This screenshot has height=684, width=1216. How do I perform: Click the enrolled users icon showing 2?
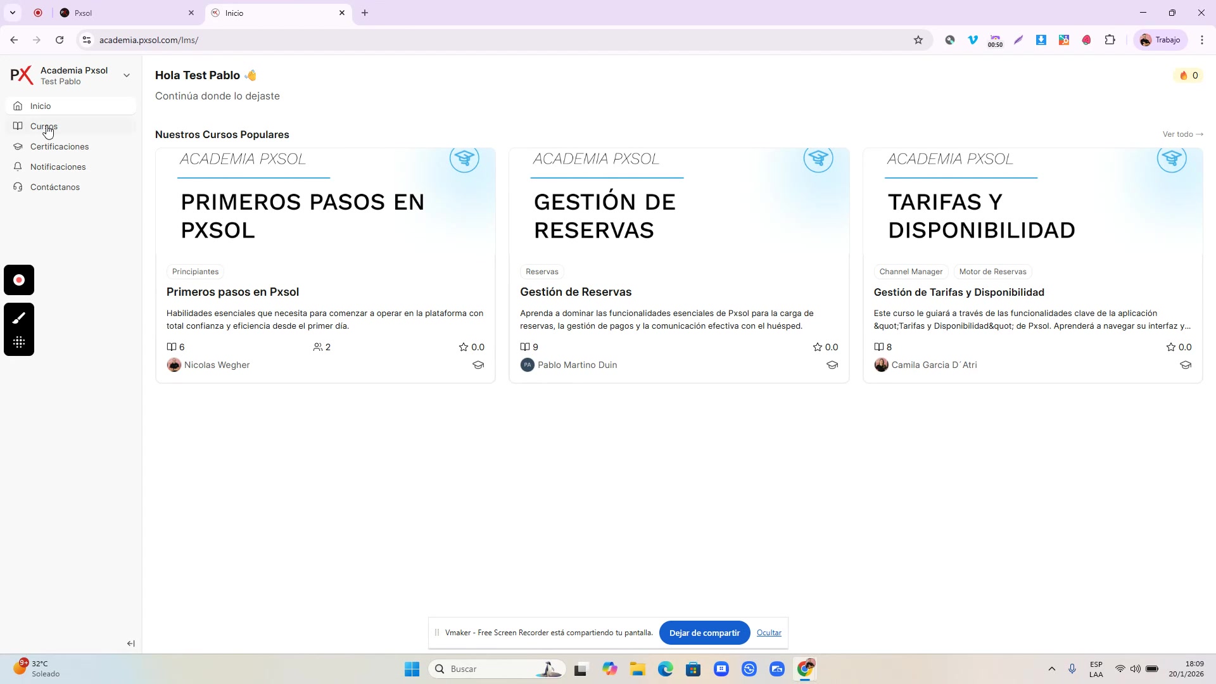(318, 347)
